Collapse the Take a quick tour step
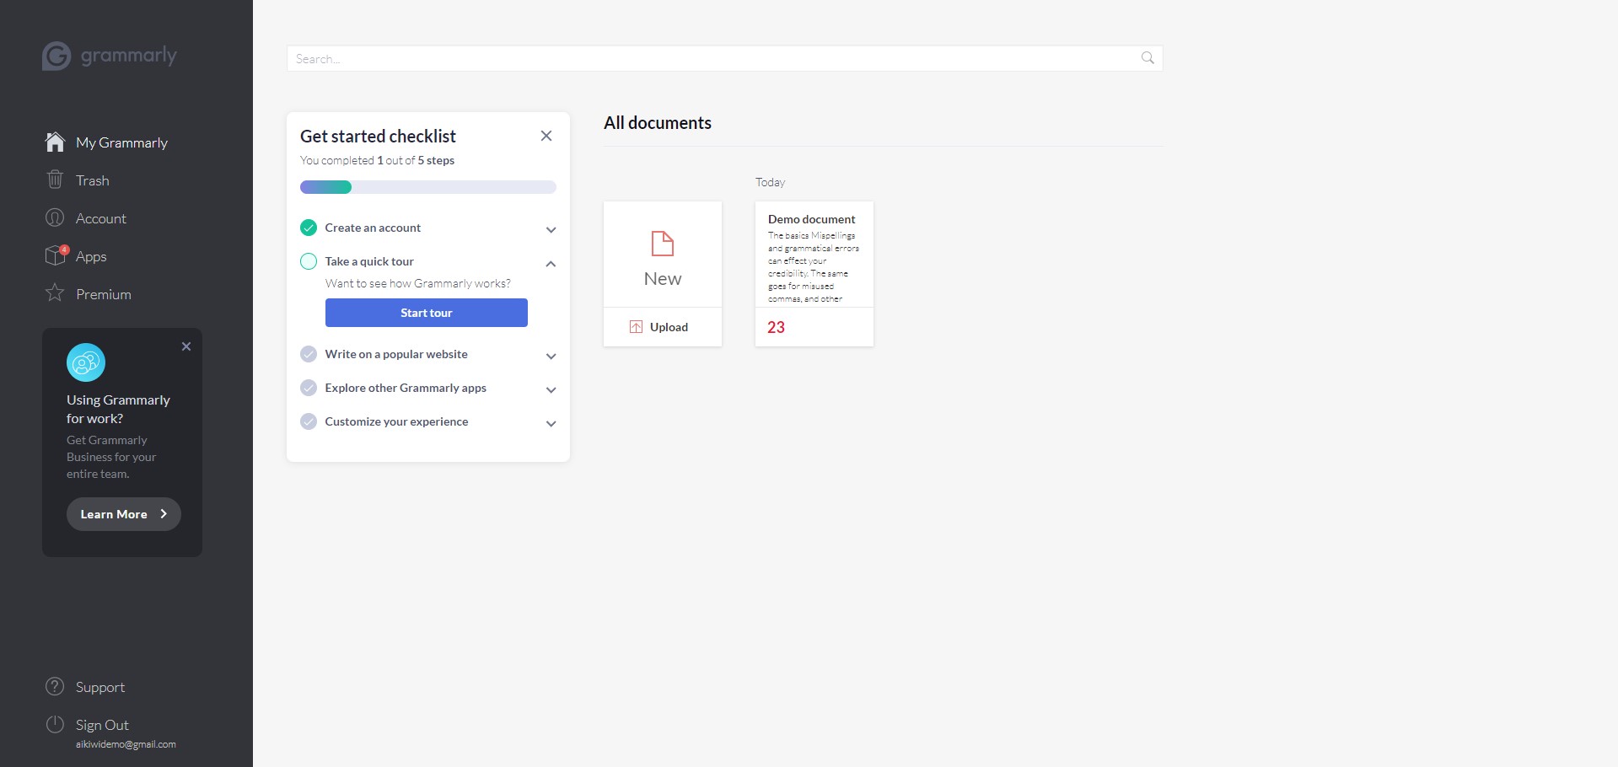The height and width of the screenshot is (767, 1618). [551, 264]
